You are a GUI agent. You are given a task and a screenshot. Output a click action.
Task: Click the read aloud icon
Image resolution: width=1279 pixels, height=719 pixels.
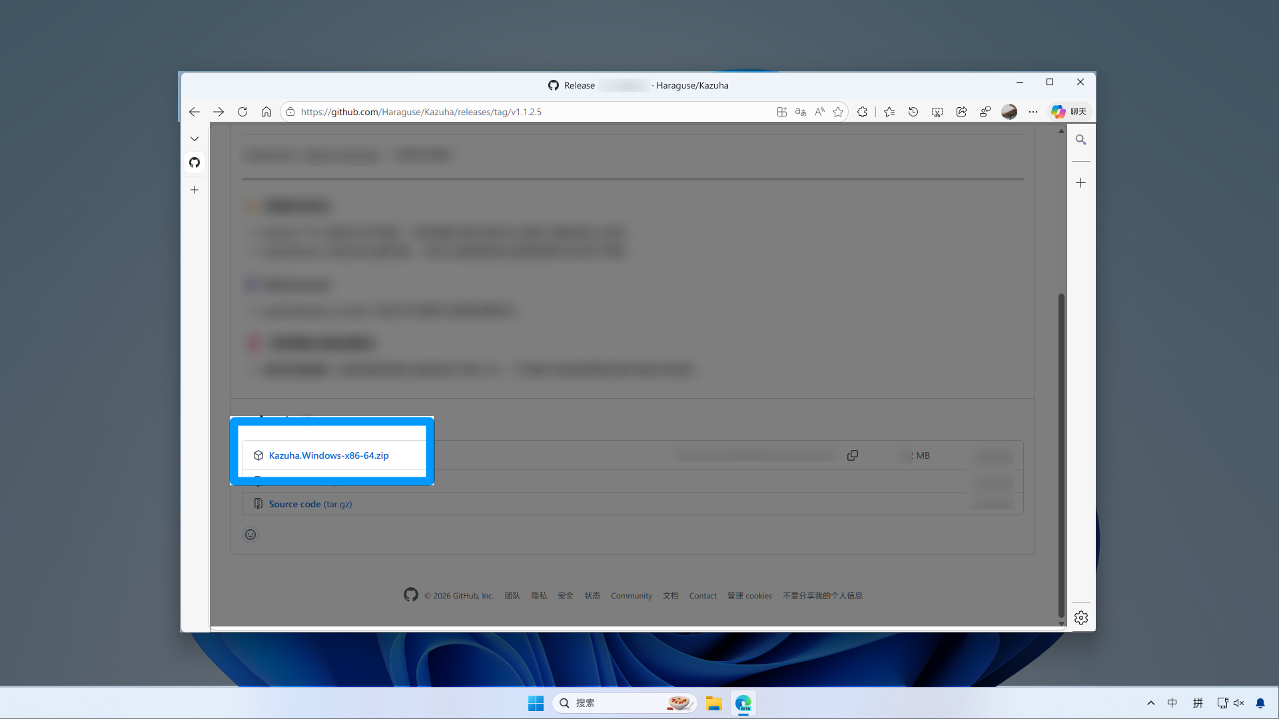point(819,112)
